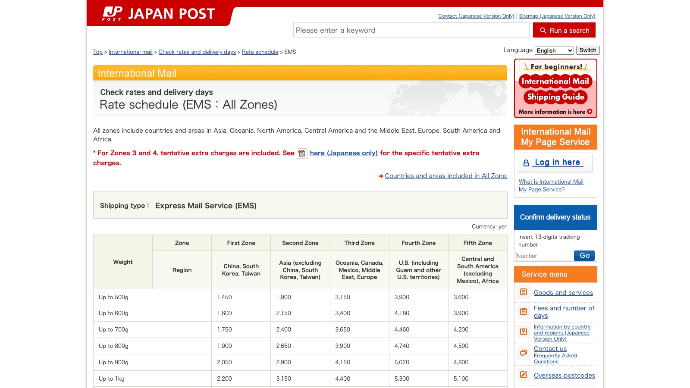Open Frequently Asked Questions link
This screenshot has height=388, width=690.
tap(555, 359)
